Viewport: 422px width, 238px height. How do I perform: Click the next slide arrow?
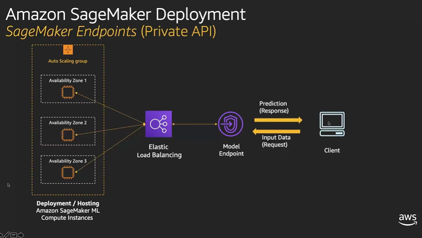click(21, 235)
